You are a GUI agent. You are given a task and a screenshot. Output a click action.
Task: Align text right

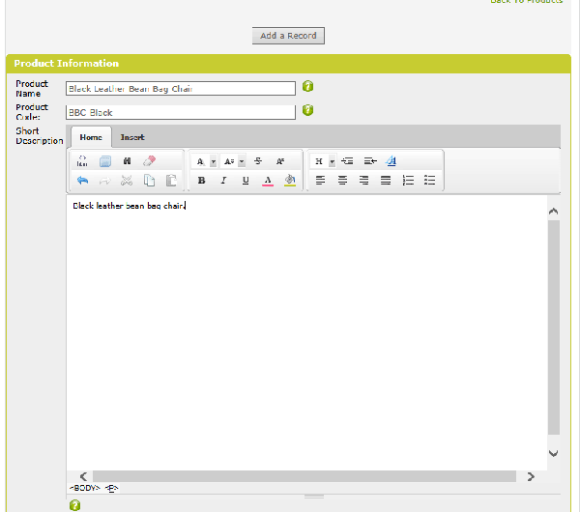[364, 181]
